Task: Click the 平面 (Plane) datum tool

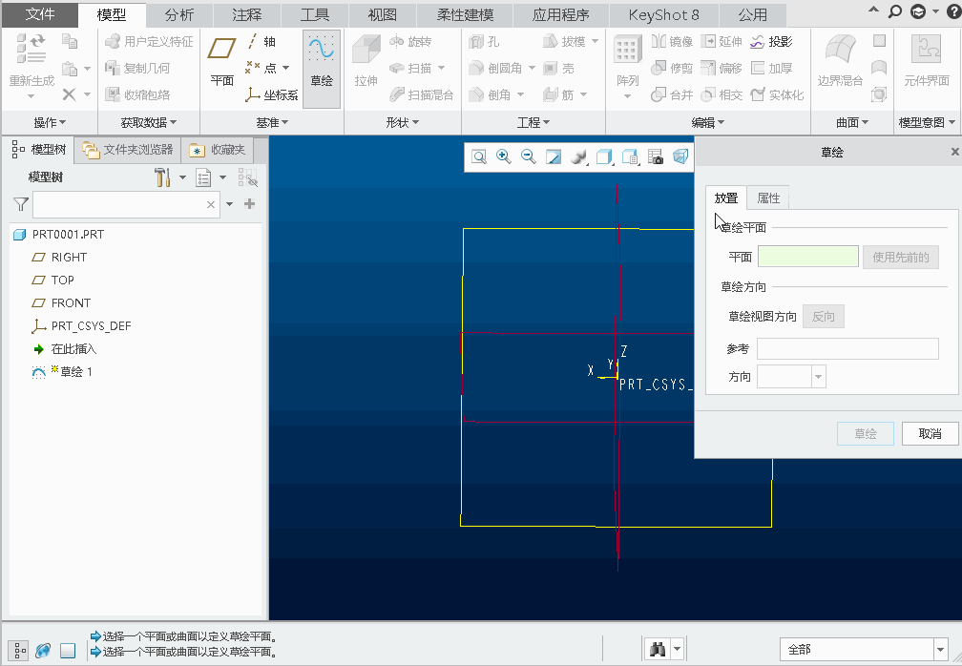Action: (x=221, y=62)
